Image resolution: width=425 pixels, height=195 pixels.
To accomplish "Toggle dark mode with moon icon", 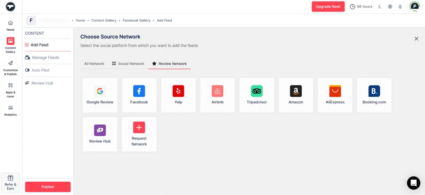I will (380, 7).
